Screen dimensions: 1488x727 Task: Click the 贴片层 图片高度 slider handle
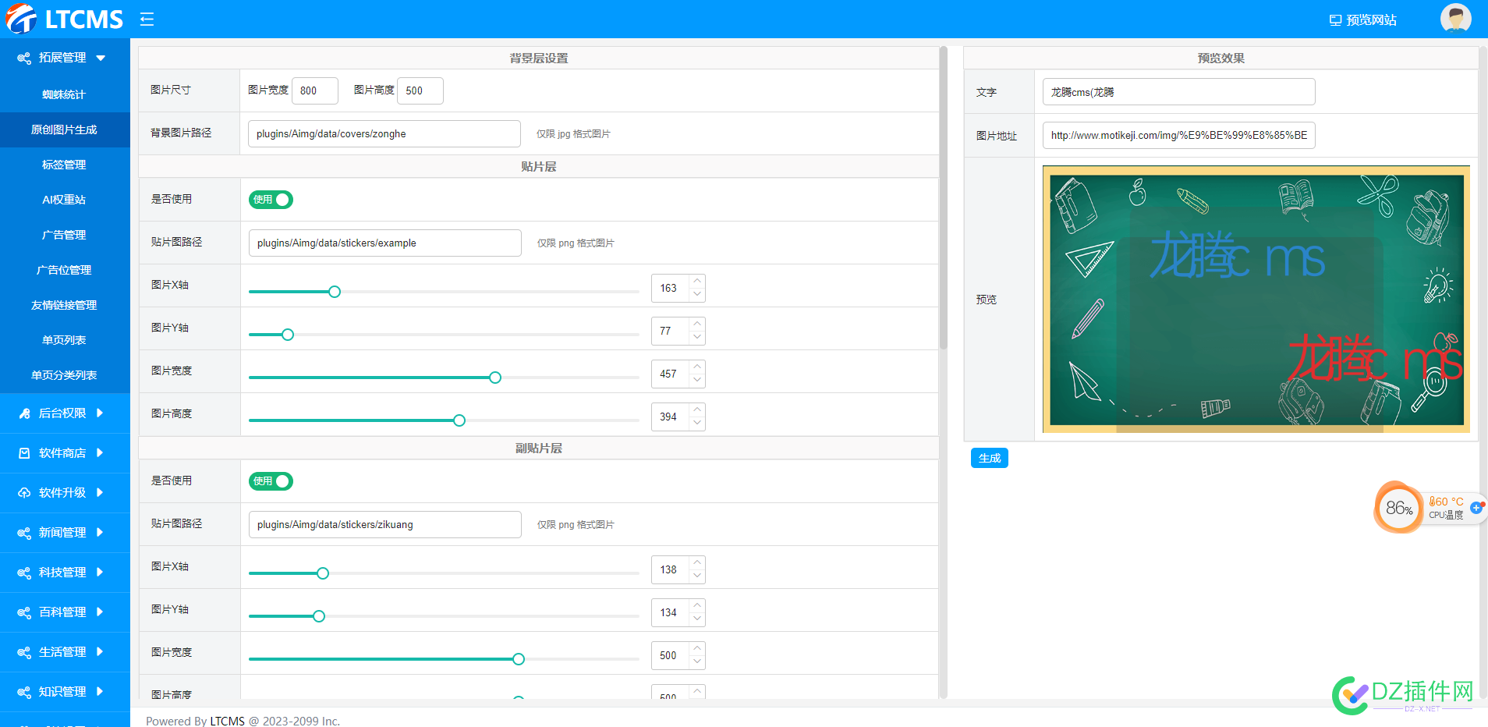[x=459, y=420]
